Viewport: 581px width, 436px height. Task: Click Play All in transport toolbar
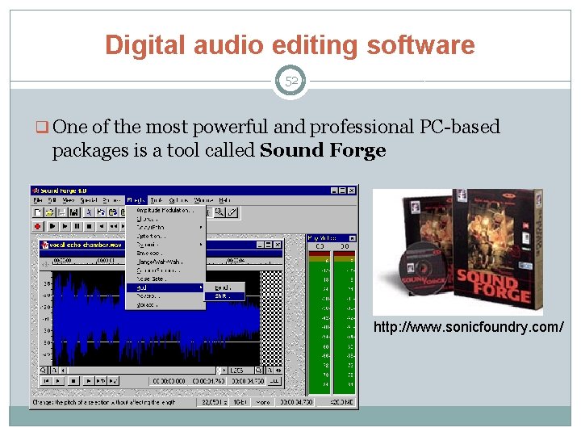[x=52, y=226]
